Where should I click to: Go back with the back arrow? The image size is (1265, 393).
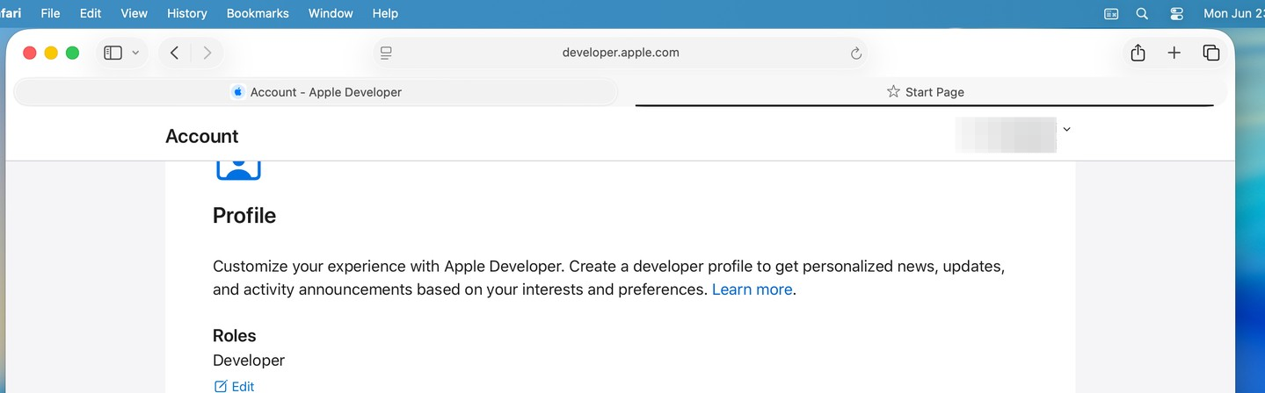(174, 53)
